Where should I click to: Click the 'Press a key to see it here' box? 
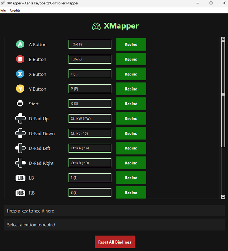(115, 211)
